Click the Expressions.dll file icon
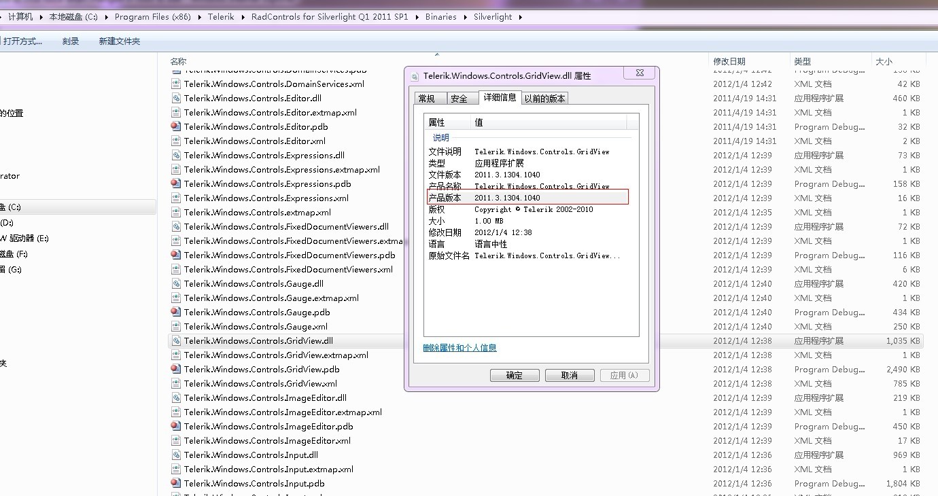This screenshot has height=496, width=938. [176, 156]
